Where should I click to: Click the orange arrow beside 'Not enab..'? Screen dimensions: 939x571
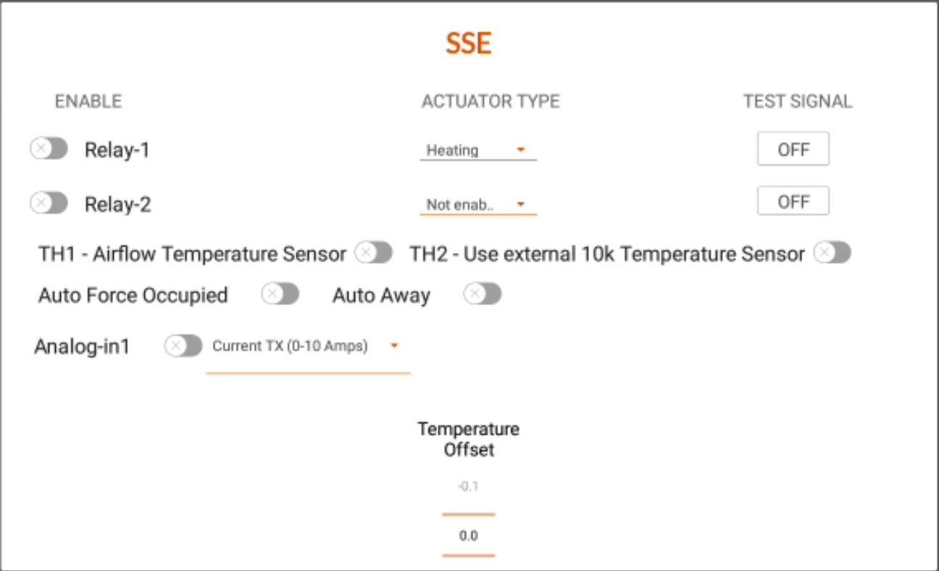520,205
